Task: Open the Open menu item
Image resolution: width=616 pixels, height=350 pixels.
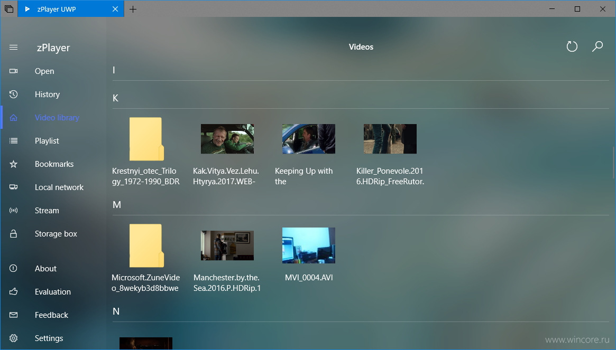Action: pyautogui.click(x=44, y=71)
